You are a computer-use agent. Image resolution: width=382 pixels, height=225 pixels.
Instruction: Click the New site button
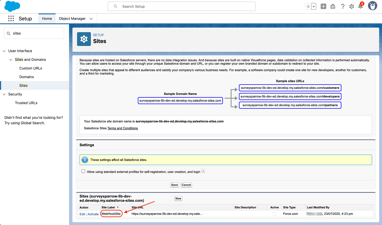[x=178, y=198]
